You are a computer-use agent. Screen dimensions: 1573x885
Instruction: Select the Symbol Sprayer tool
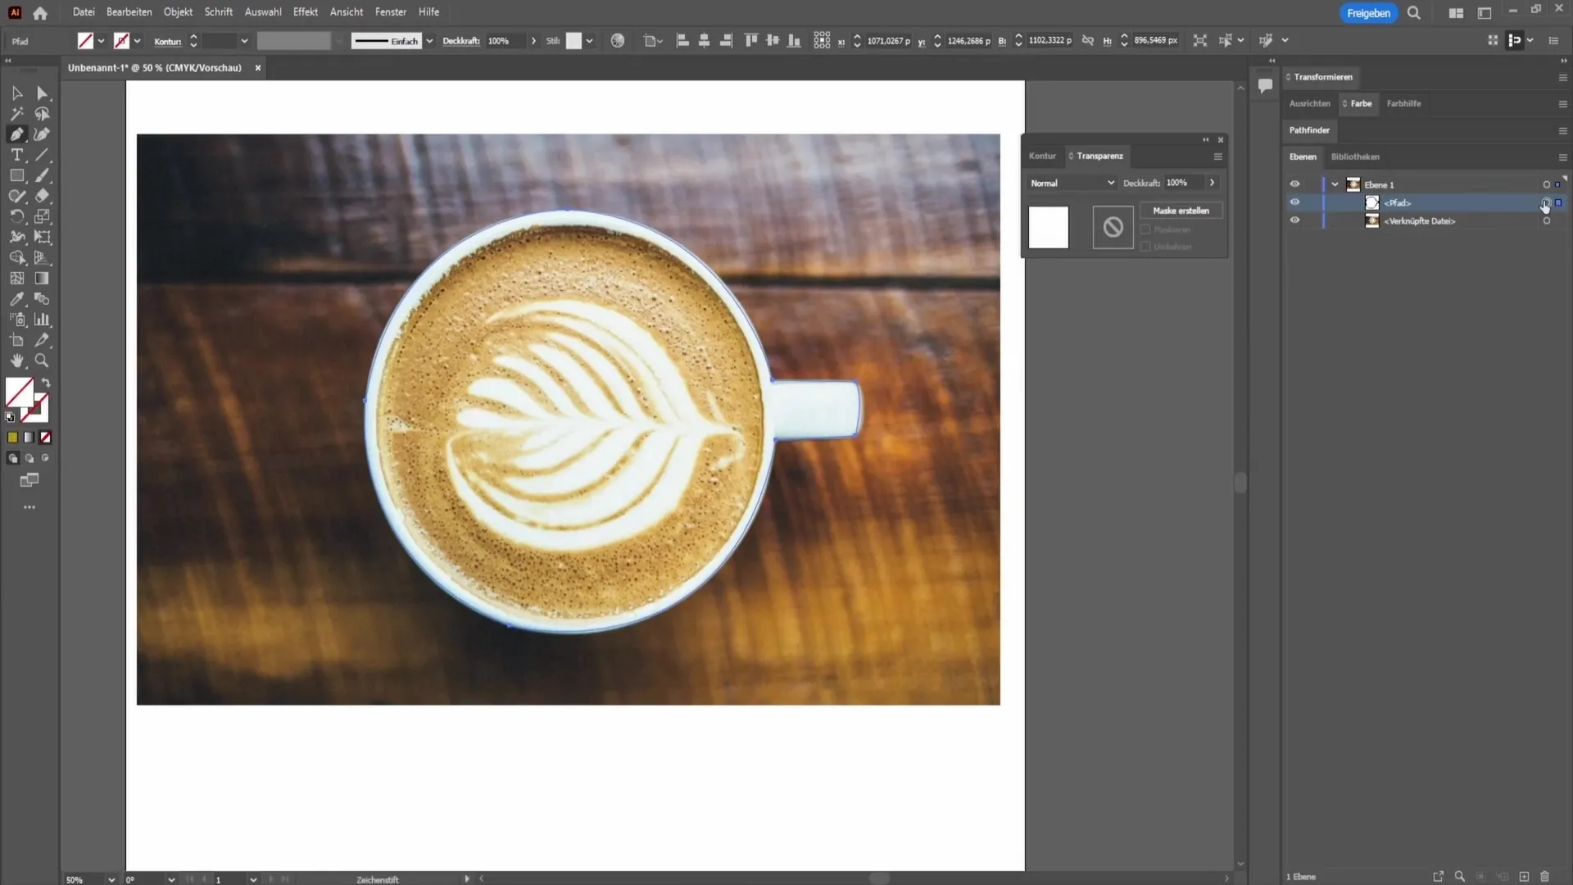click(x=16, y=320)
